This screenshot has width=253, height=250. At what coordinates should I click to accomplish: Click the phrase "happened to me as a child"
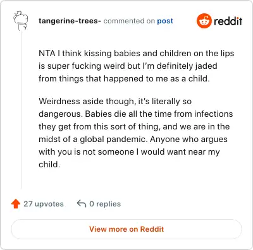pyautogui.click(x=157, y=78)
